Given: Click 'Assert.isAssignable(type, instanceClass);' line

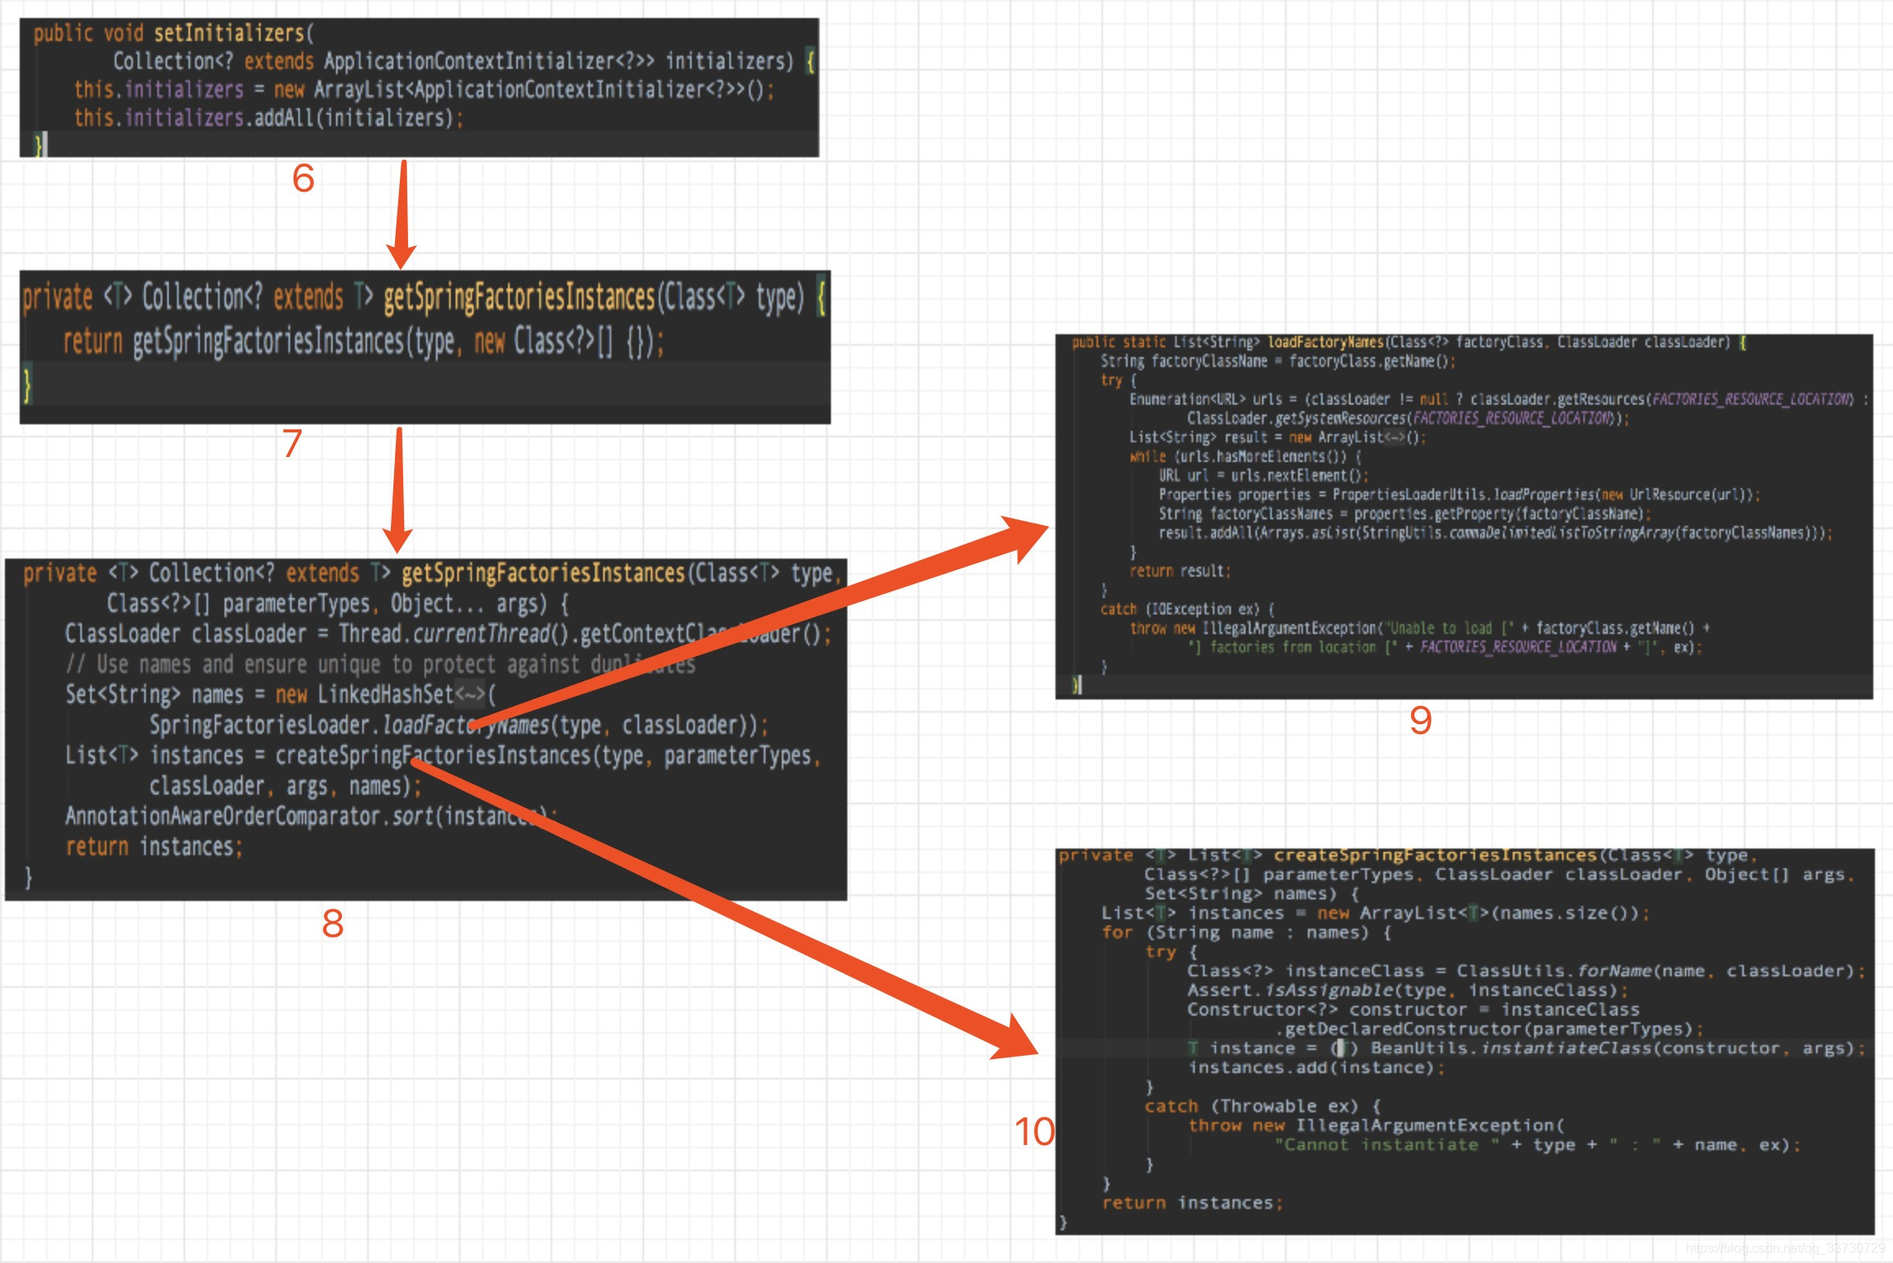Looking at the screenshot, I should click(1408, 990).
